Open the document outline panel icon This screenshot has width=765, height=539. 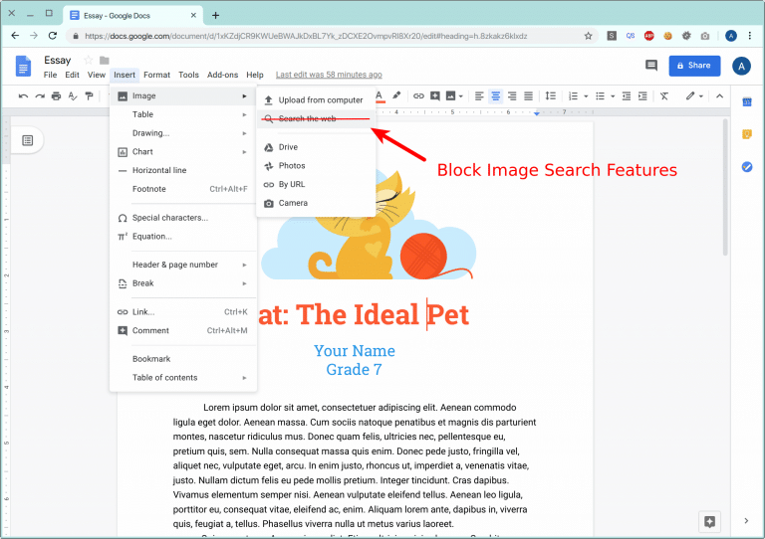click(28, 140)
